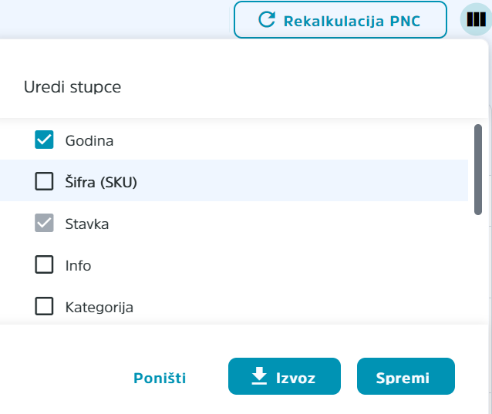This screenshot has width=492, height=414.
Task: Click the Info label text
Action: (x=78, y=266)
